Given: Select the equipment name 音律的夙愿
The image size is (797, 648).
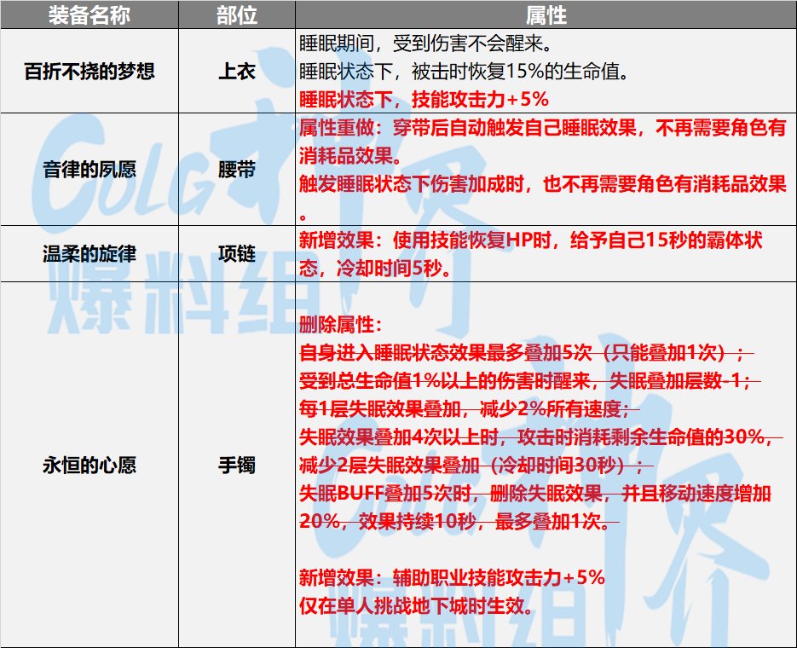Looking at the screenshot, I should click(x=91, y=170).
